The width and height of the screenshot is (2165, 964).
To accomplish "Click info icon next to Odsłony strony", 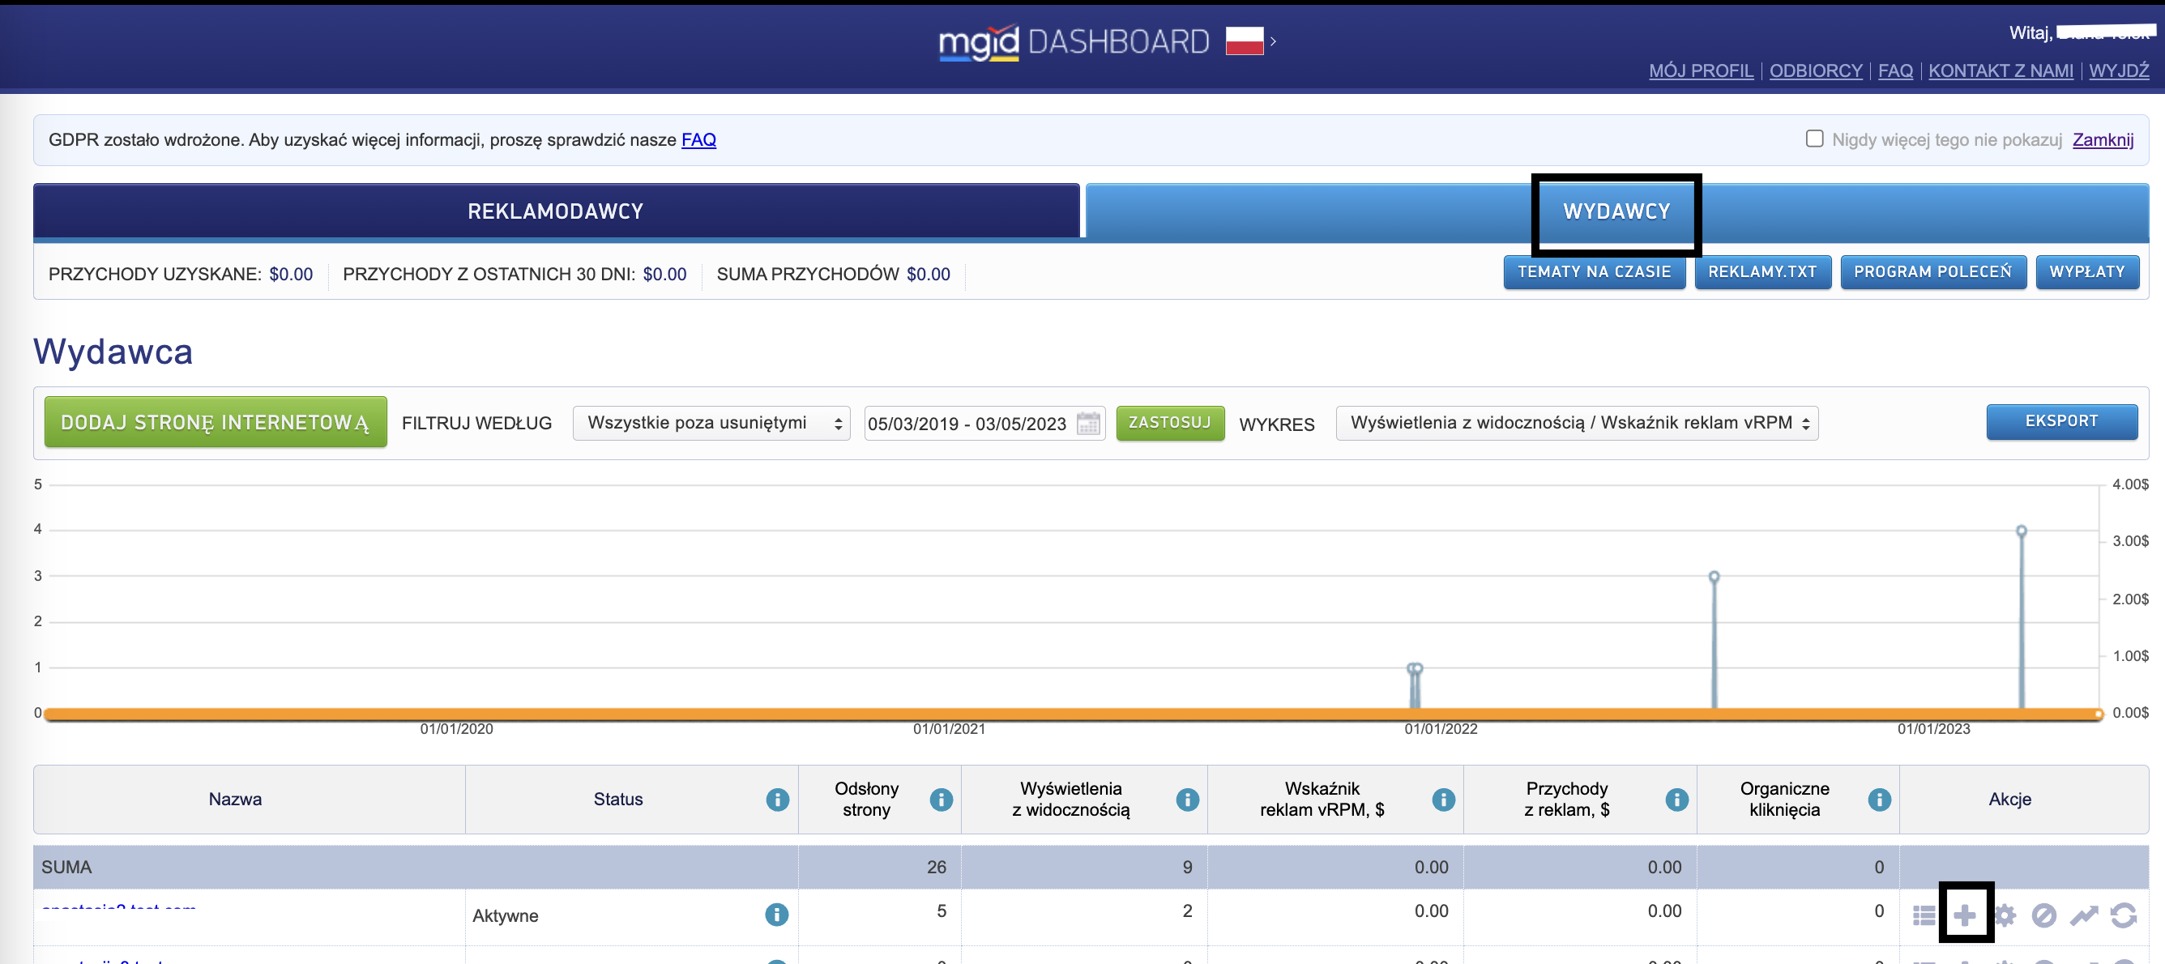I will (942, 800).
